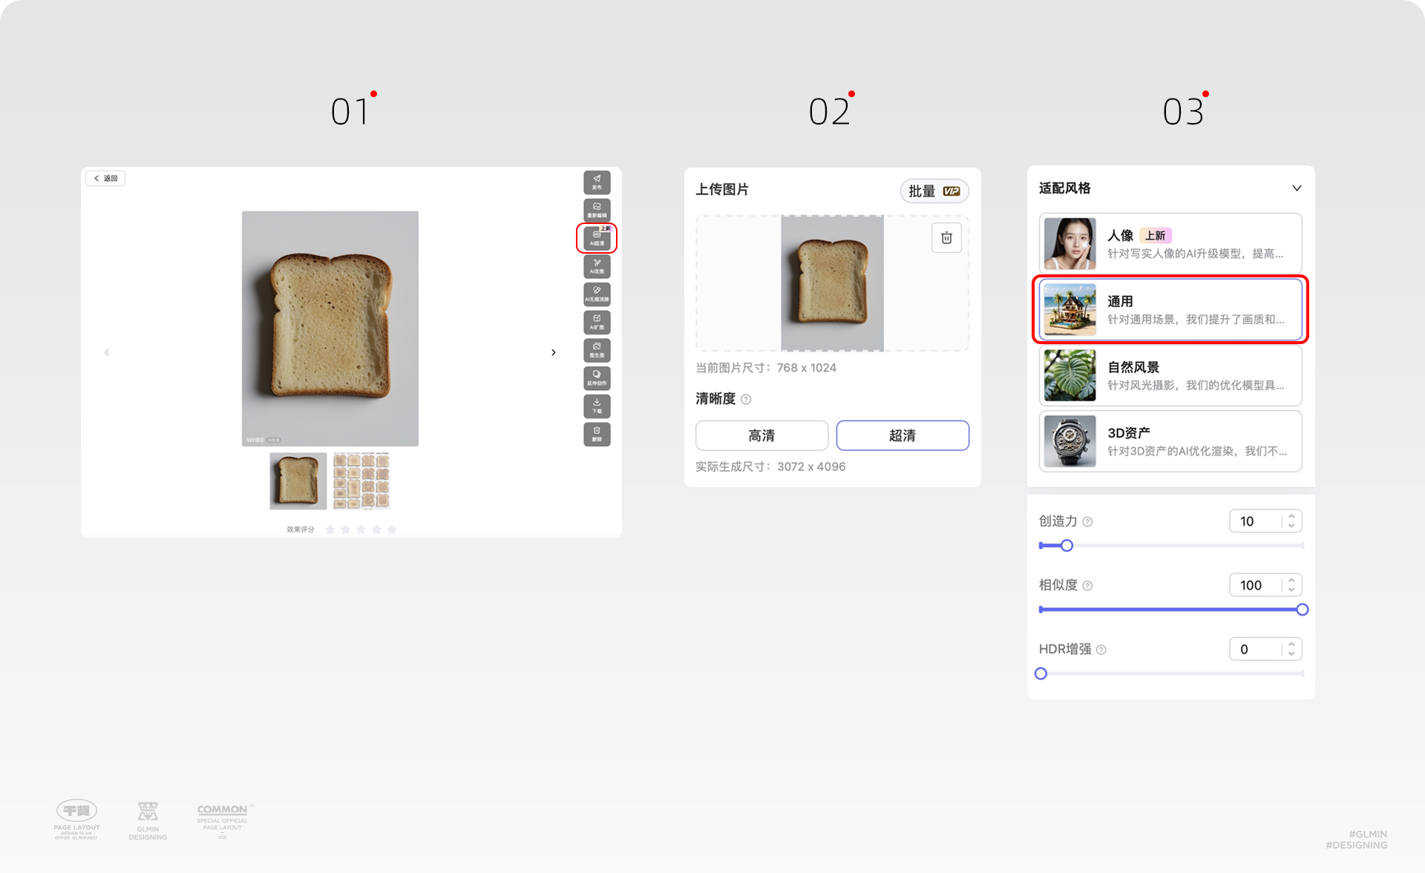Select the 通用 general style
Screen dimensions: 1425x873
pyautogui.click(x=1170, y=309)
